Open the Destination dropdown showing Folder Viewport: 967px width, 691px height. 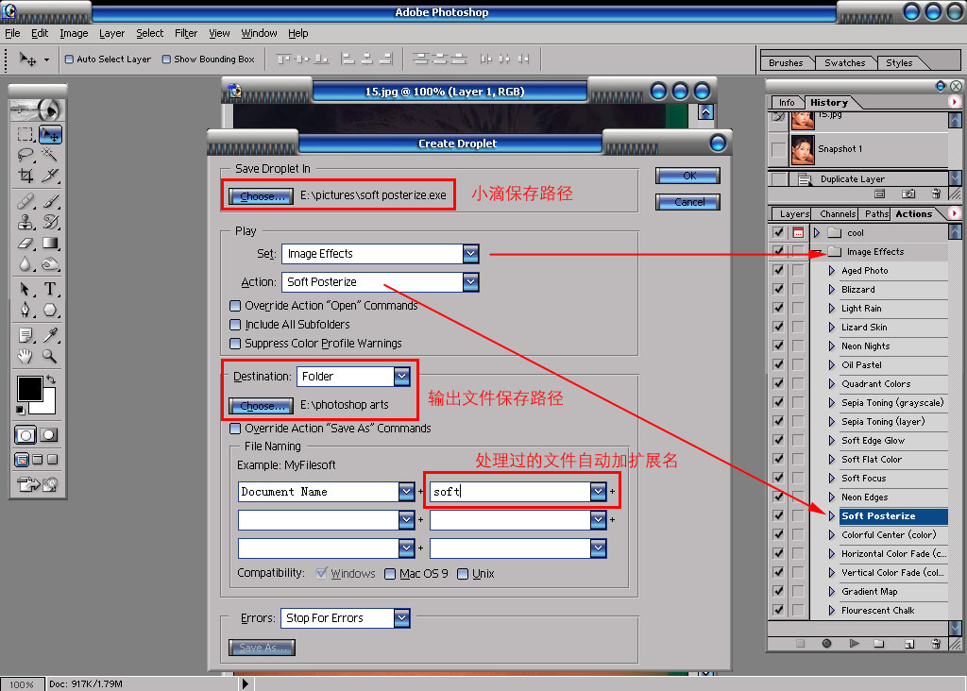pyautogui.click(x=401, y=376)
